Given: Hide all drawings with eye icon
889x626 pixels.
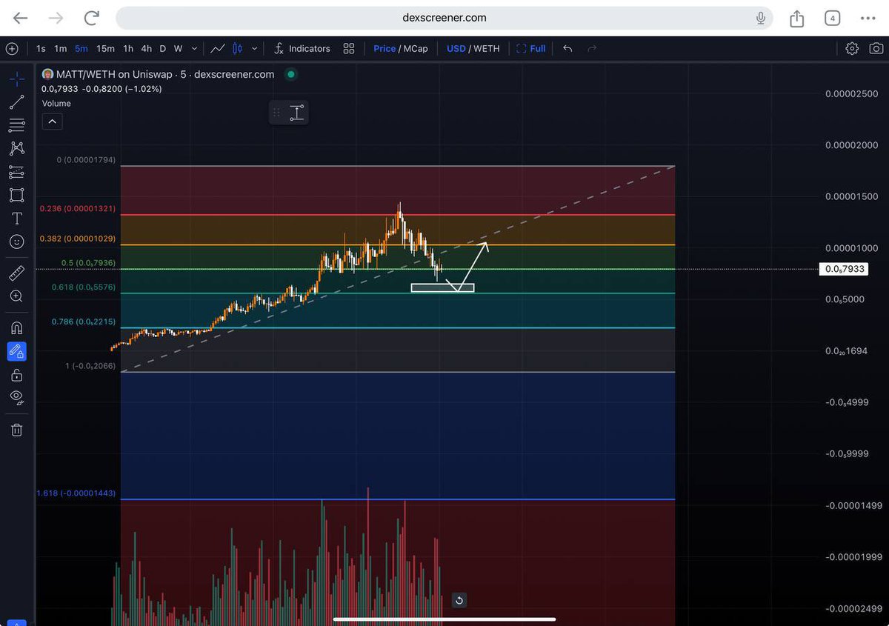Looking at the screenshot, I should pyautogui.click(x=16, y=397).
